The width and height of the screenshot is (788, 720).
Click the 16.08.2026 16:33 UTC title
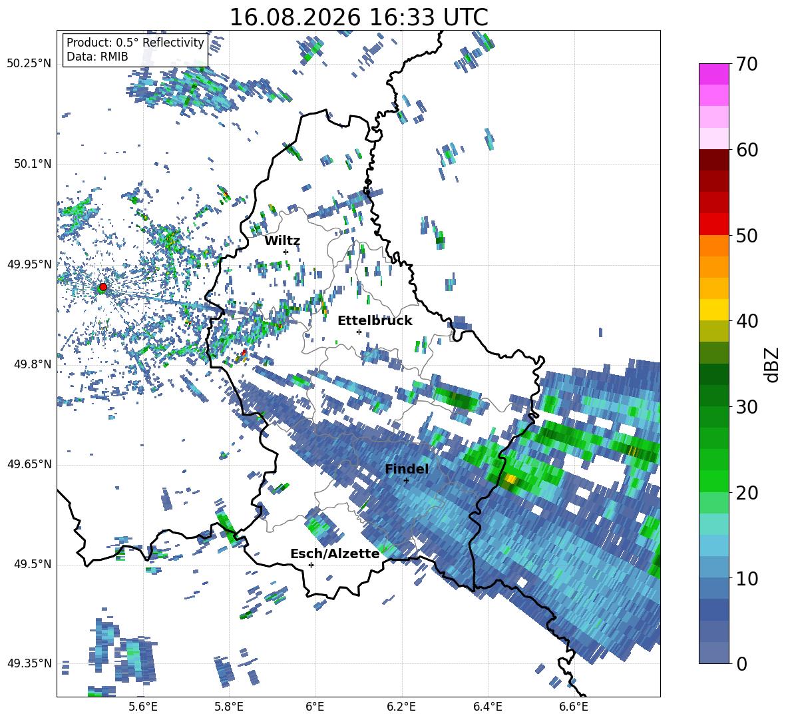tap(359, 17)
